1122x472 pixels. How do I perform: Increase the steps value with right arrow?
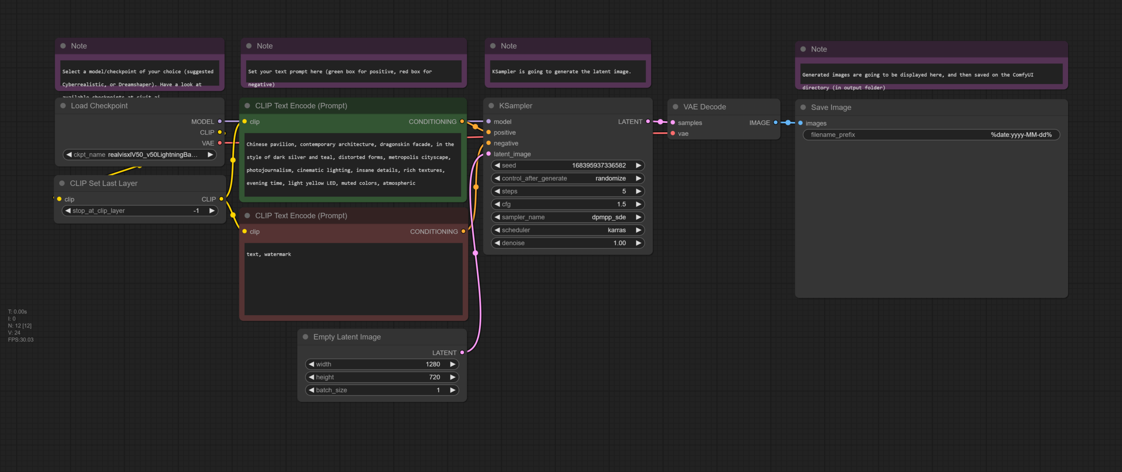pos(639,191)
